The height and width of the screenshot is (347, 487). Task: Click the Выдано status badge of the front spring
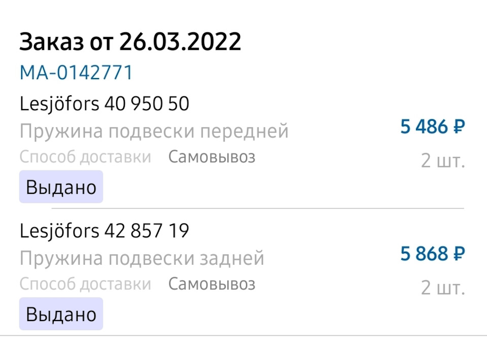[61, 187]
